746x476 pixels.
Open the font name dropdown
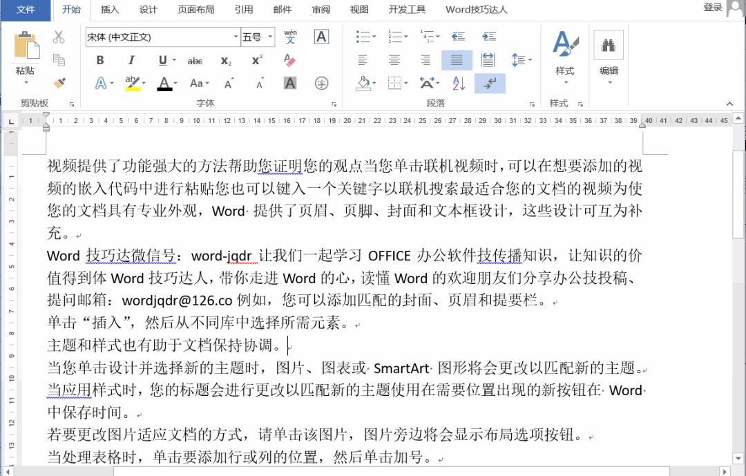pyautogui.click(x=236, y=37)
